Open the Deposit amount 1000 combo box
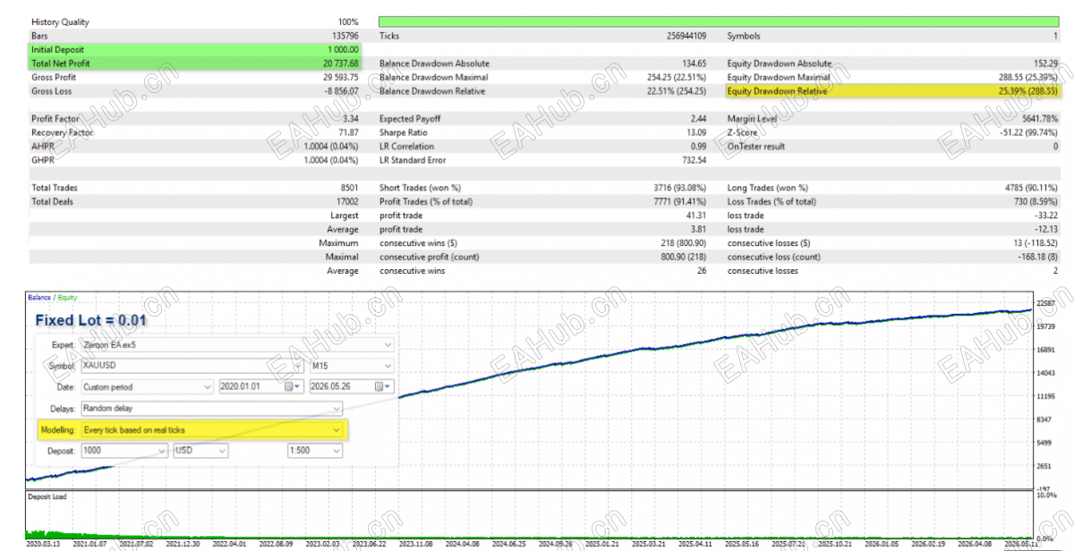 point(124,451)
